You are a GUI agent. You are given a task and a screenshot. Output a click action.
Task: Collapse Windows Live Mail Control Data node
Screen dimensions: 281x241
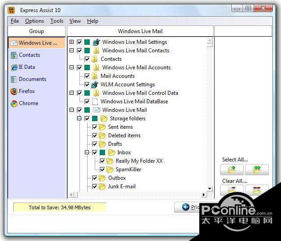[x=71, y=93]
